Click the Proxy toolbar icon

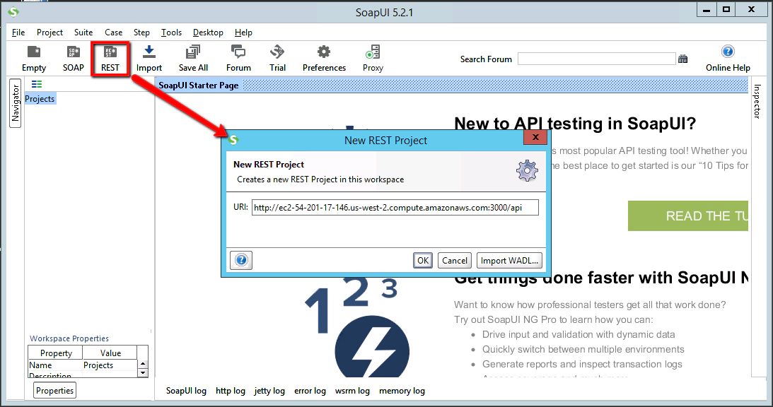(x=372, y=58)
